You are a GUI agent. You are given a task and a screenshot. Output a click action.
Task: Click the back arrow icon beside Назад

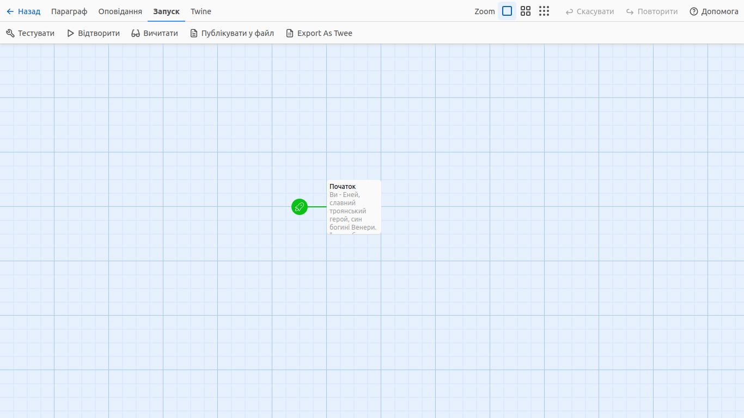(10, 11)
